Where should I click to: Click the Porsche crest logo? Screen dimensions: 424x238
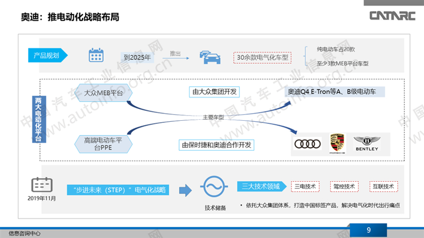[337, 143]
